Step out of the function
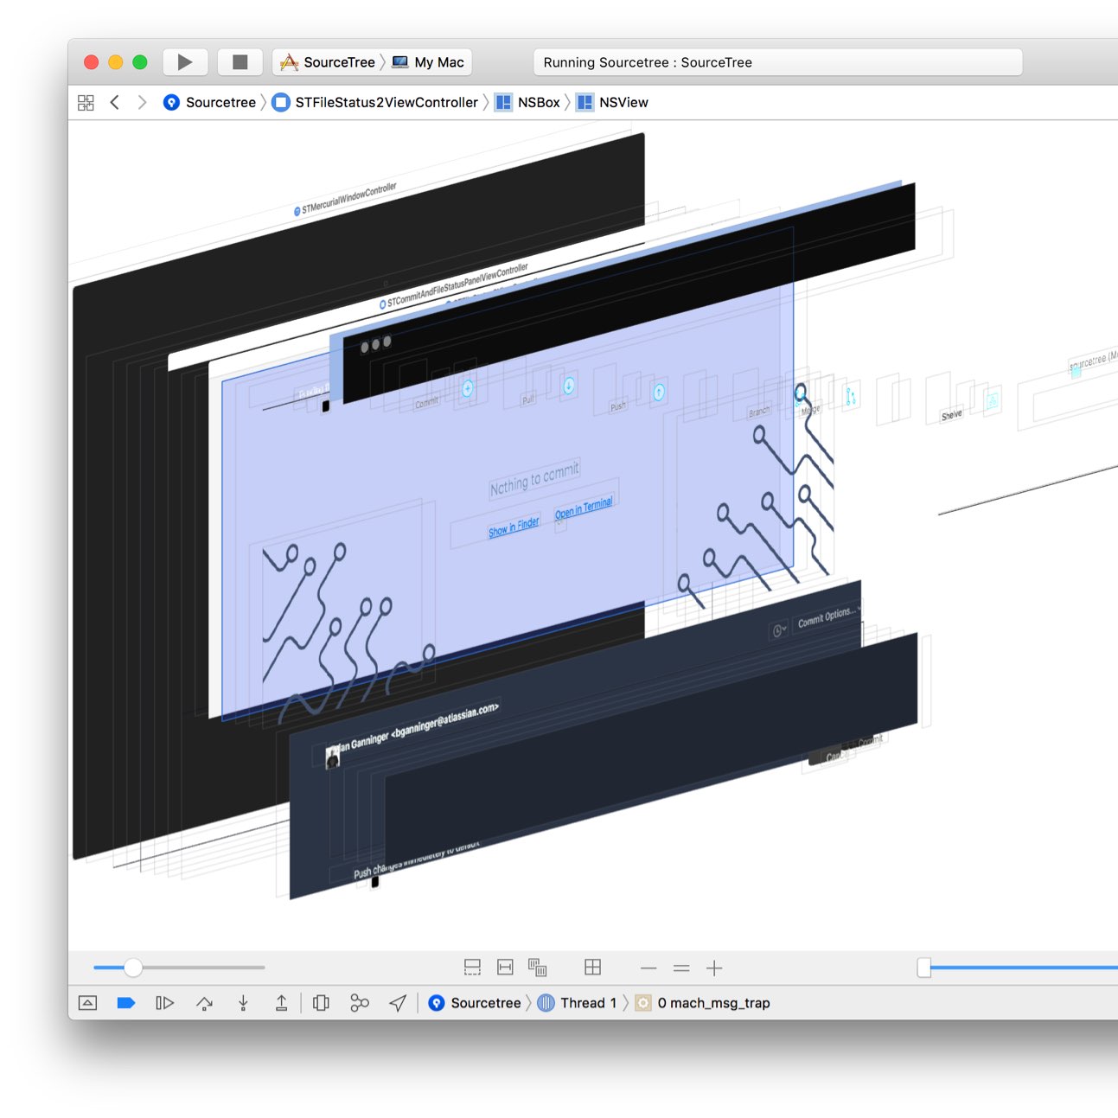 281,1003
